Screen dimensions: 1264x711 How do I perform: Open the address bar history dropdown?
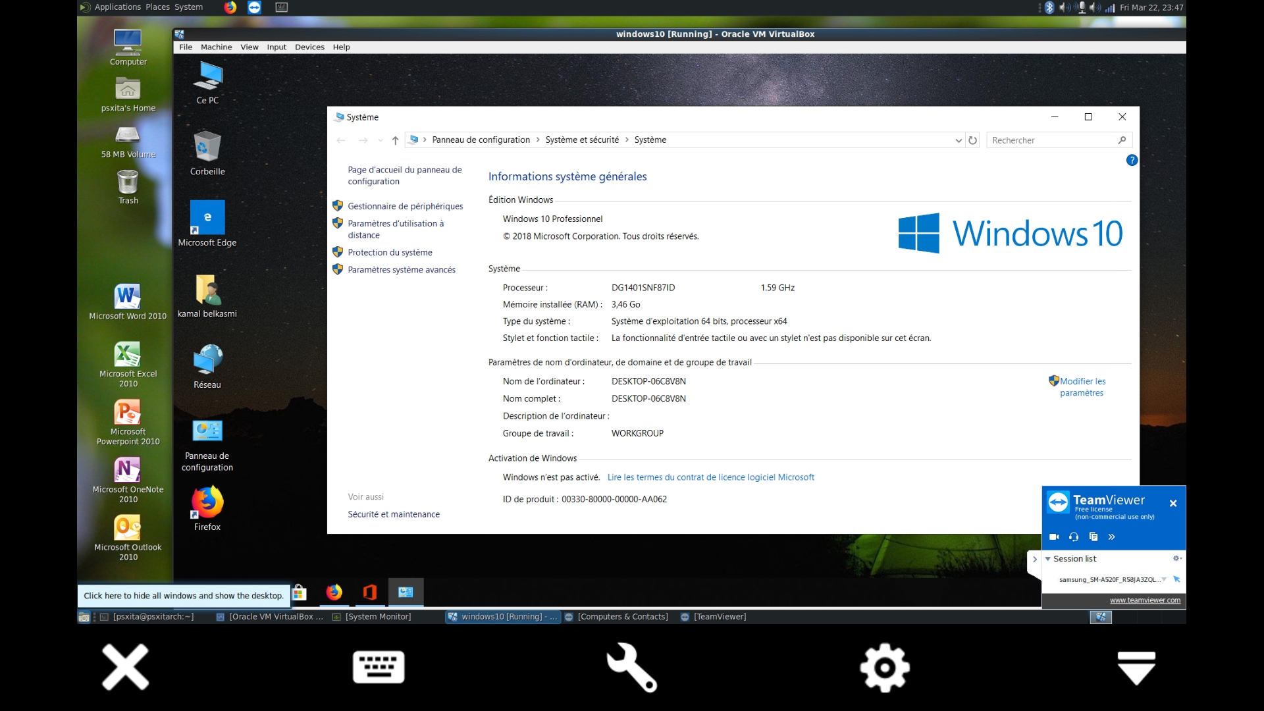[x=959, y=140]
